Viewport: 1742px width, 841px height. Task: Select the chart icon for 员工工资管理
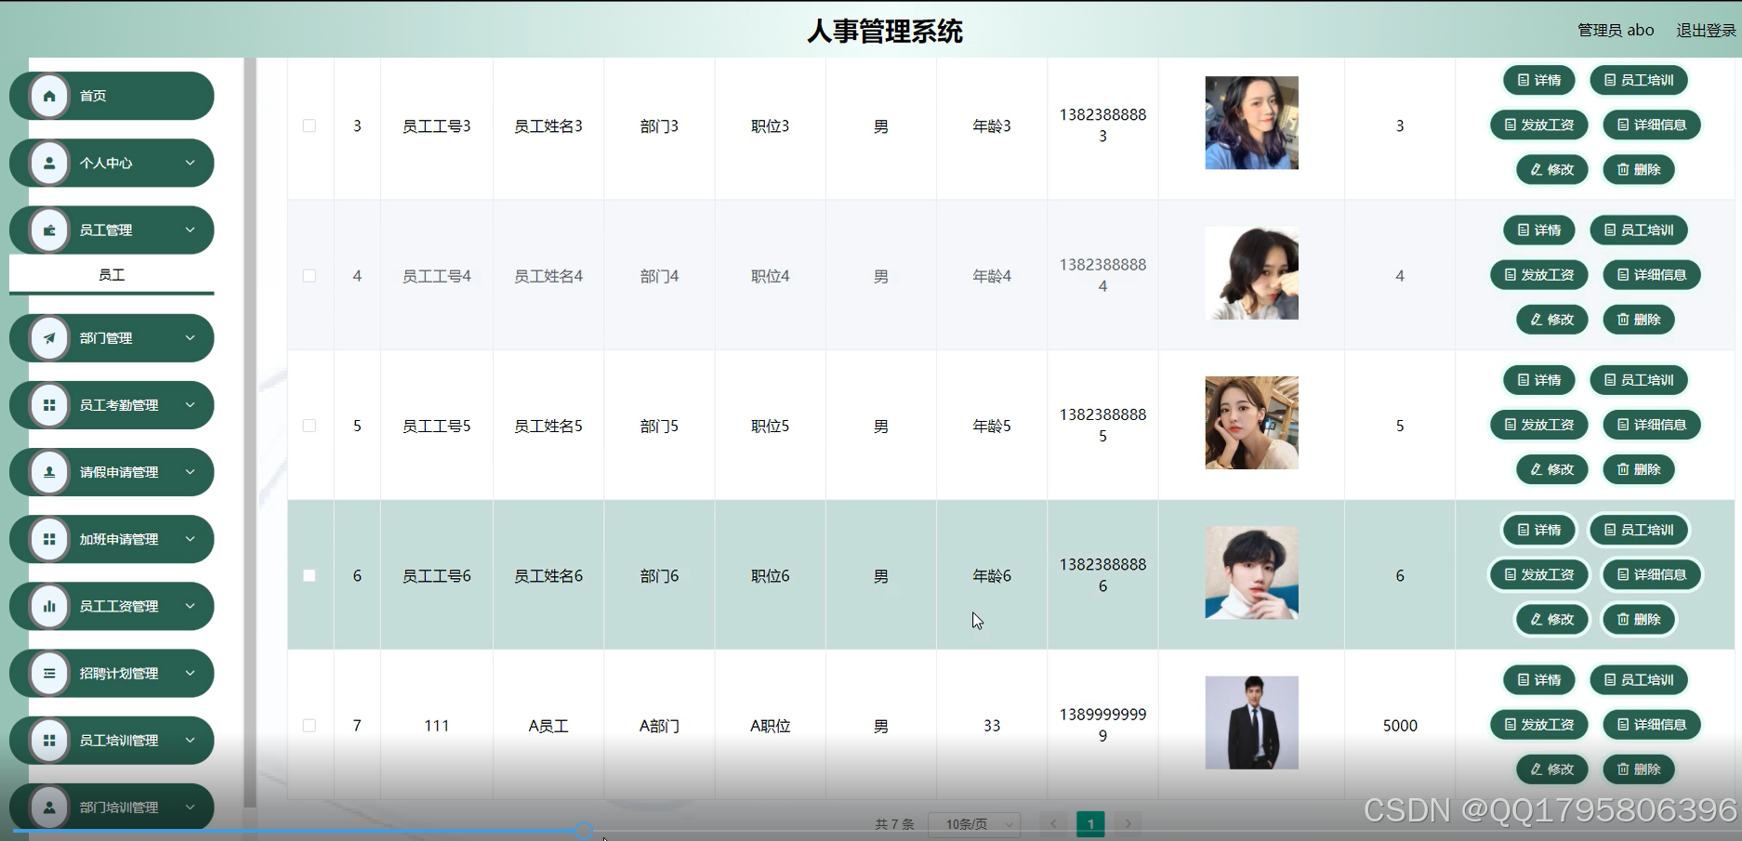coord(49,606)
